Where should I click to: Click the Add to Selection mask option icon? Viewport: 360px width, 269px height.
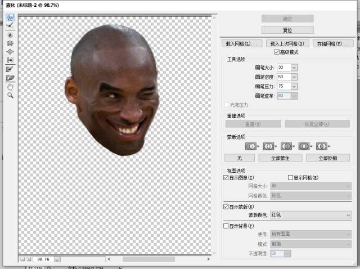(268, 146)
